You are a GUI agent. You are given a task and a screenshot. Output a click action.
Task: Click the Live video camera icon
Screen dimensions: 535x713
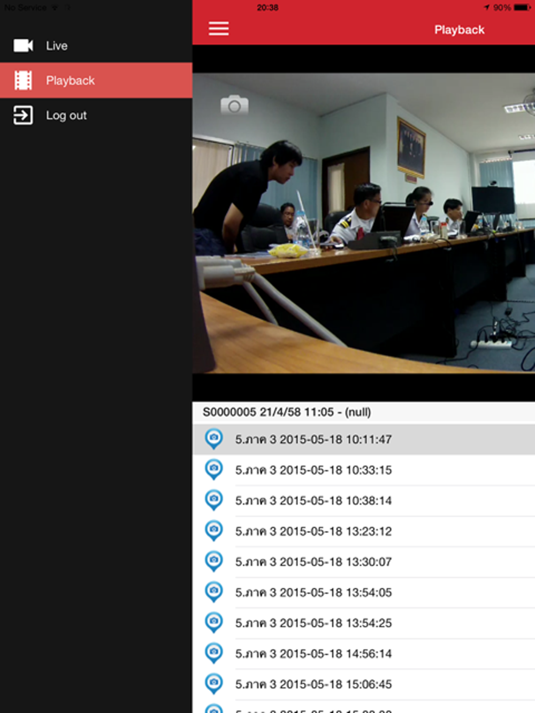23,46
